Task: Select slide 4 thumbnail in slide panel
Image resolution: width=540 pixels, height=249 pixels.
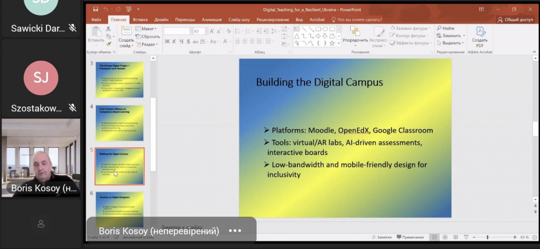Action: click(119, 123)
